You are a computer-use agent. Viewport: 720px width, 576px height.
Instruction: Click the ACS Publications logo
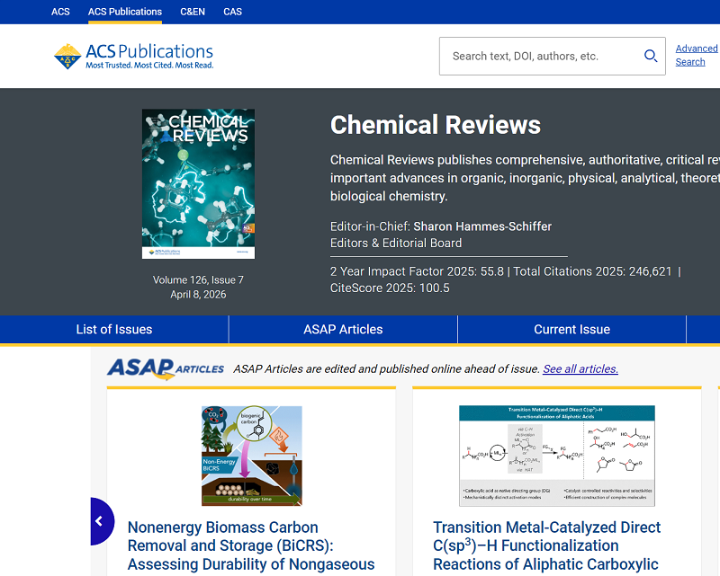click(x=133, y=56)
